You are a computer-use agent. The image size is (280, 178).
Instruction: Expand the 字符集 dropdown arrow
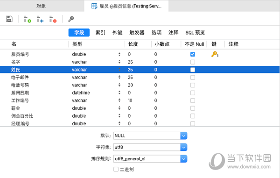tap(183, 148)
